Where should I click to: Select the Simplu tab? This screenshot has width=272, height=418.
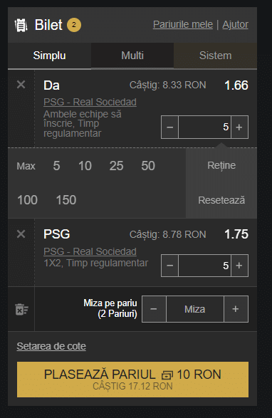tap(49, 56)
